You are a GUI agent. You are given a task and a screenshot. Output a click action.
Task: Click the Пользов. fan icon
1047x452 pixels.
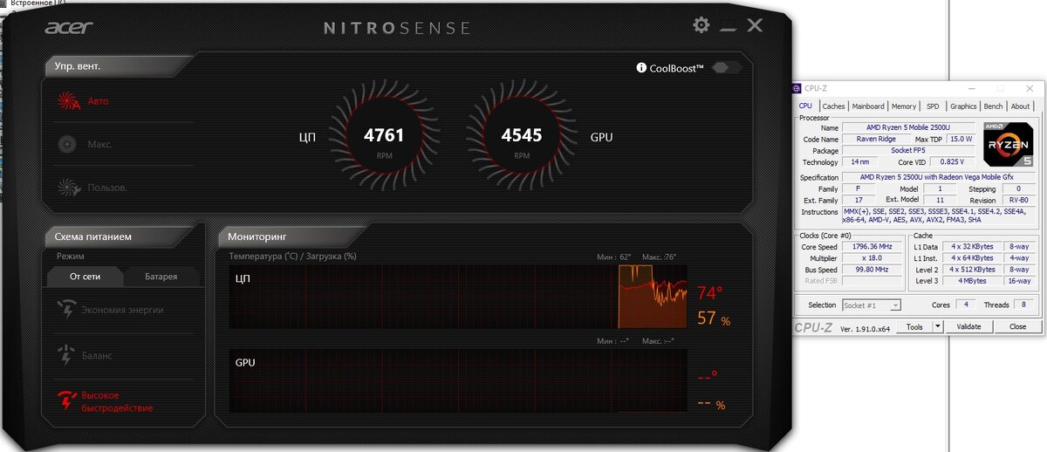(69, 188)
